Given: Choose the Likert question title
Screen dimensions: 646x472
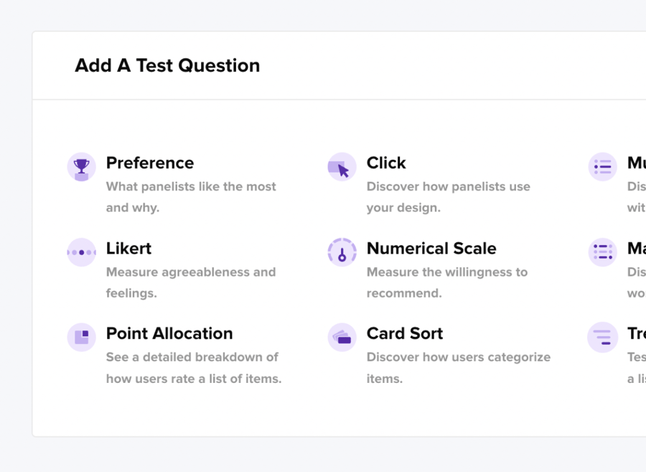Looking at the screenshot, I should click(x=129, y=249).
